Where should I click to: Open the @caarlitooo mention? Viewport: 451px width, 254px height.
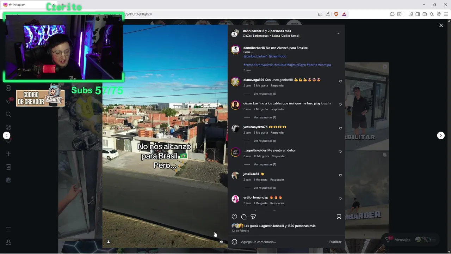(x=277, y=56)
